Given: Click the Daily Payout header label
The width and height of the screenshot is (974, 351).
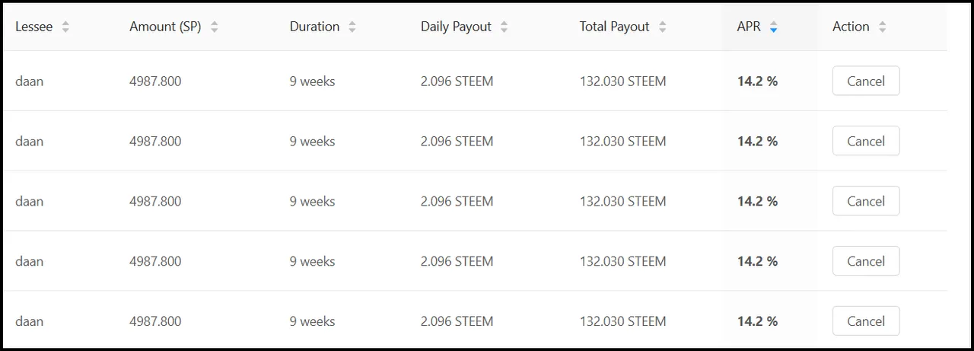Looking at the screenshot, I should pos(457,27).
